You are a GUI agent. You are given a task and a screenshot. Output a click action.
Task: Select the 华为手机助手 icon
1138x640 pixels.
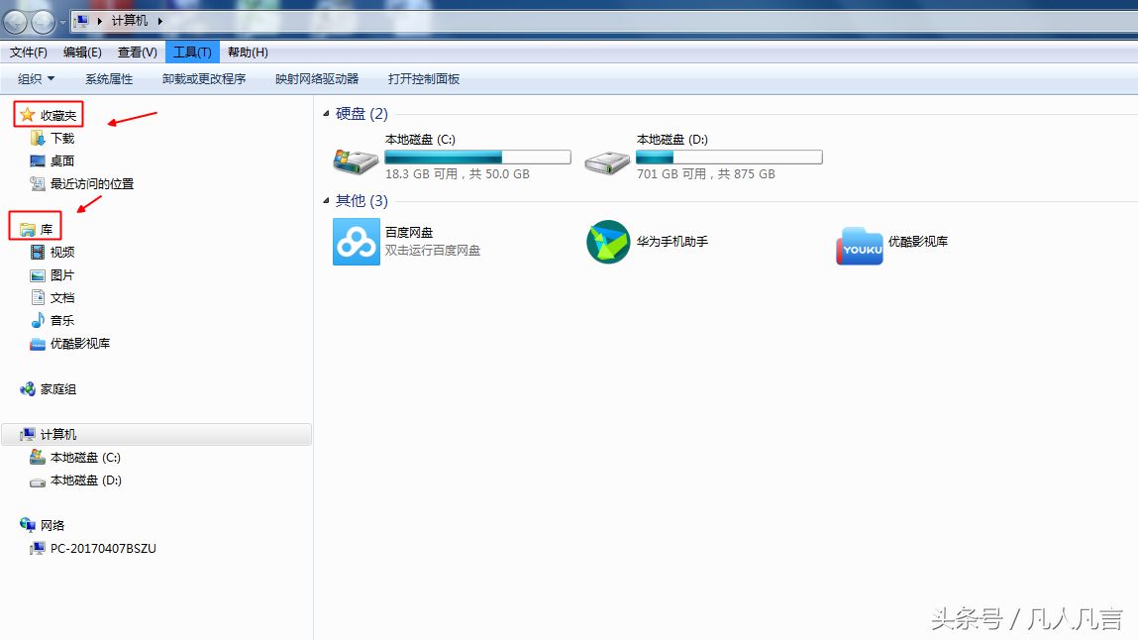pos(608,243)
